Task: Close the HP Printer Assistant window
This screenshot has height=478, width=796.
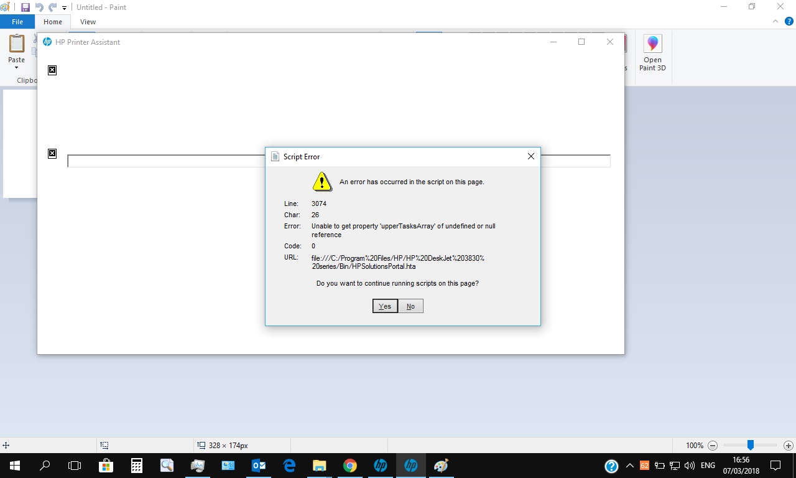Action: coord(610,42)
